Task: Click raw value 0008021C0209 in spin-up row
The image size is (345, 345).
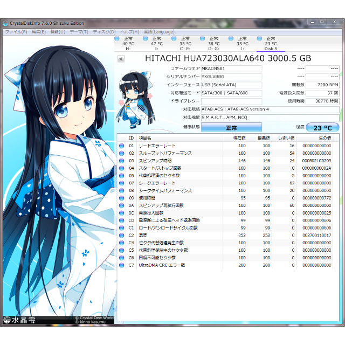Action: coord(316,161)
